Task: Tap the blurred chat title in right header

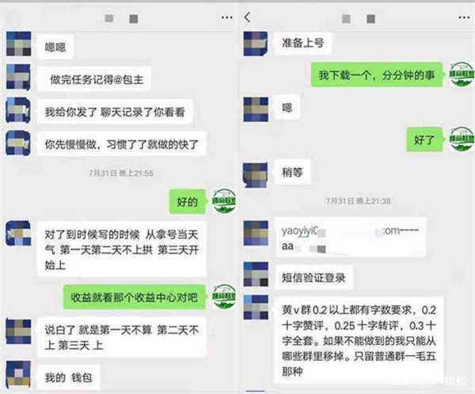Action: [x=359, y=19]
